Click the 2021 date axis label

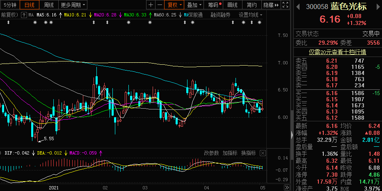[x=54, y=188]
